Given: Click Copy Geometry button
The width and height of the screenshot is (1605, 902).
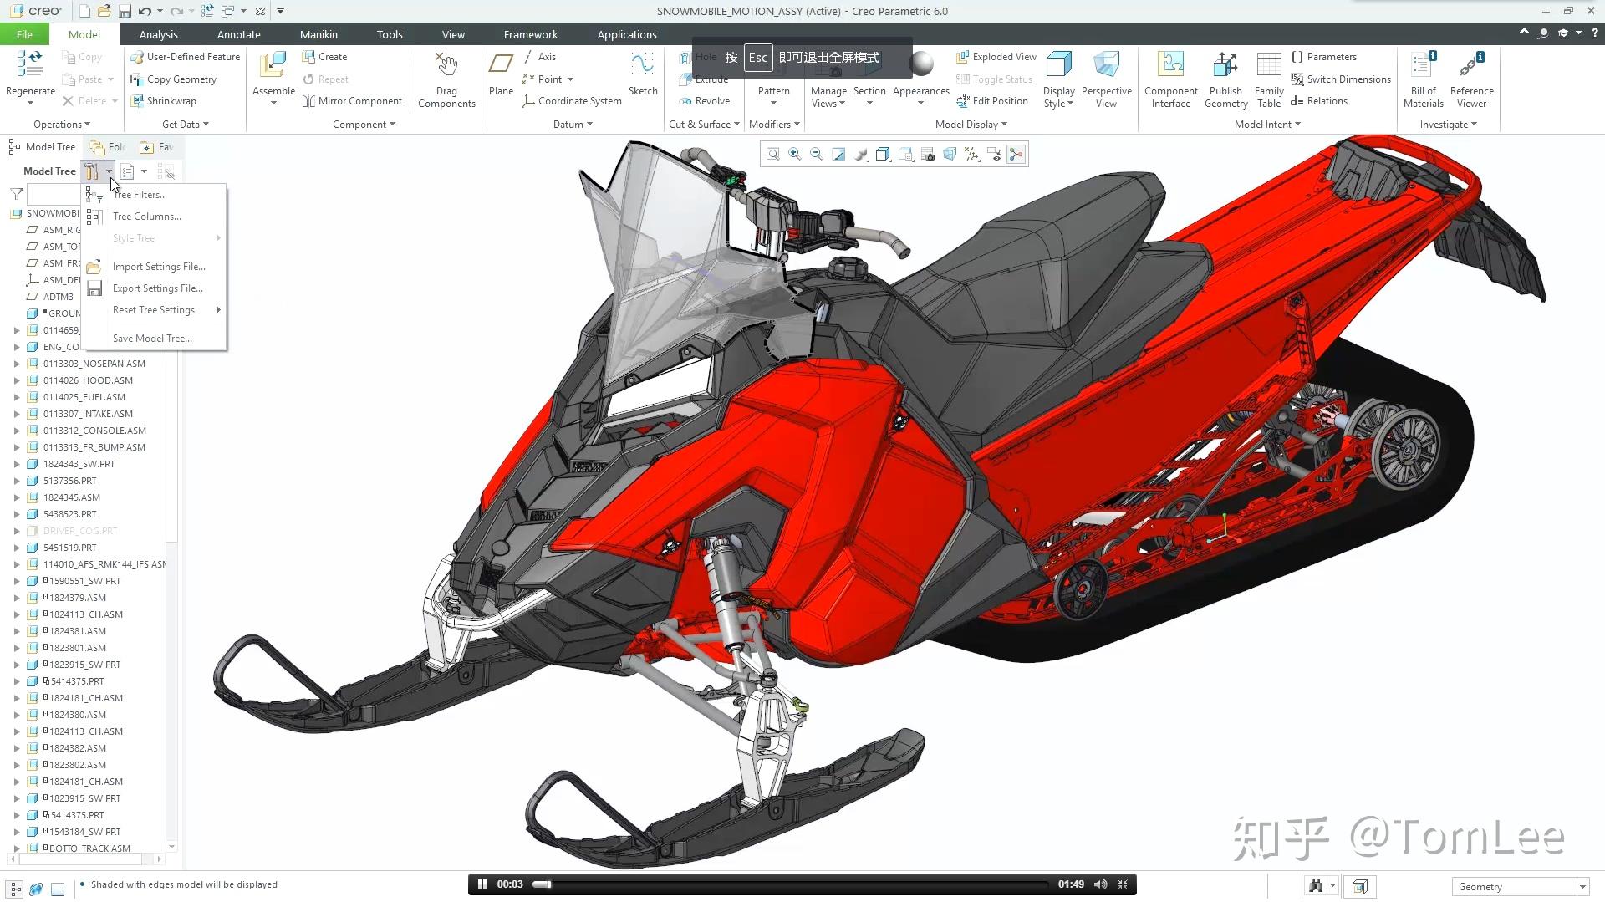Looking at the screenshot, I should tap(174, 79).
